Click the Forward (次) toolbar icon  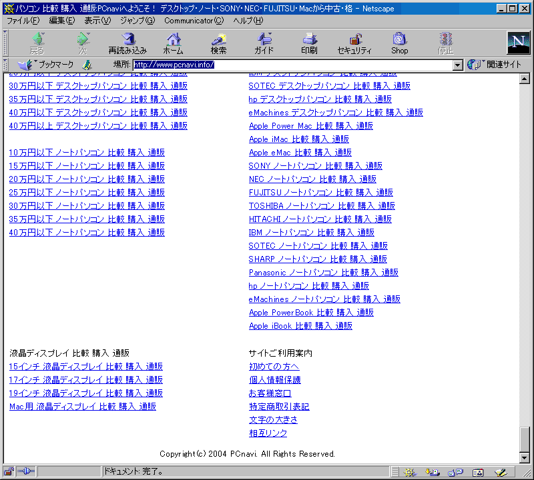[83, 43]
